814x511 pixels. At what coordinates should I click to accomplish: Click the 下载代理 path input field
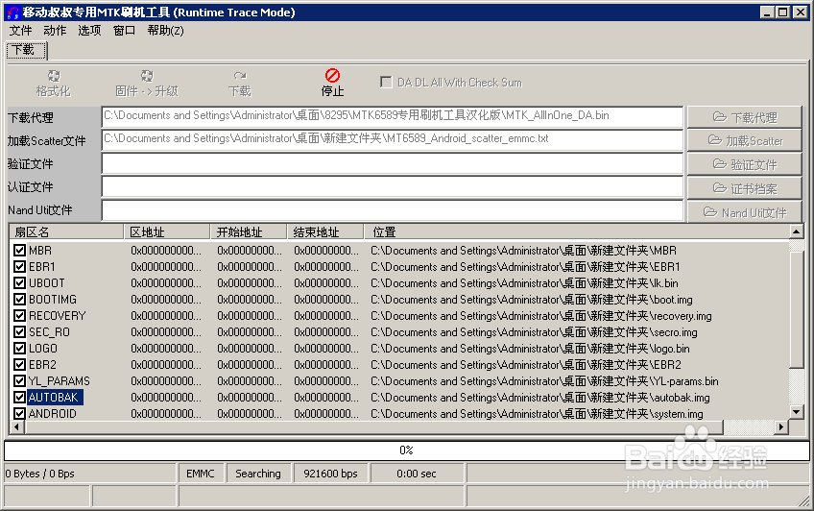pyautogui.click(x=392, y=117)
